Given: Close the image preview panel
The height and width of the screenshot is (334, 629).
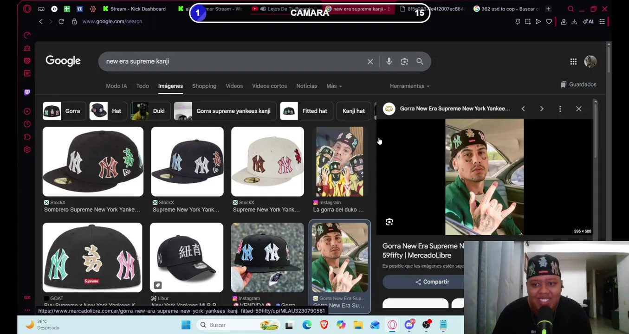Looking at the screenshot, I should pos(578,109).
